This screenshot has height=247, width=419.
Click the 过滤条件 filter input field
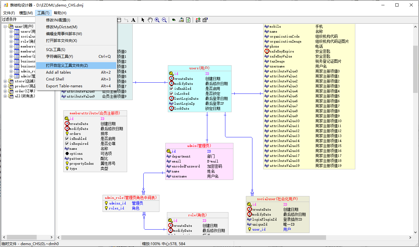point(18,20)
